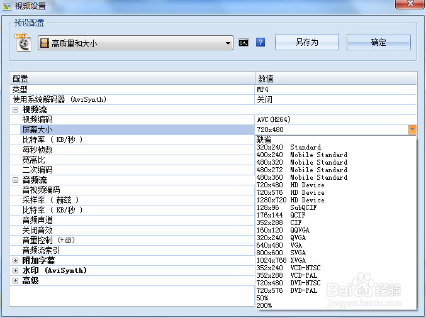This screenshot has height=318, width=426.
Task: Select 480x320 Mobile Standard option
Action: tap(335, 162)
